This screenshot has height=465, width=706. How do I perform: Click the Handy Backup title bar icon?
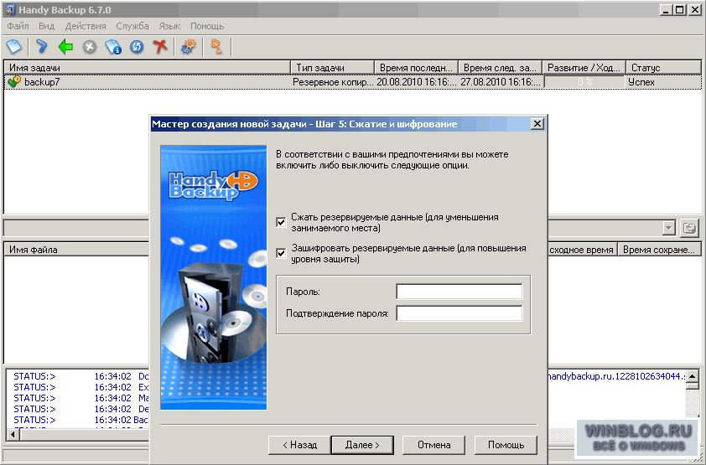(9, 10)
